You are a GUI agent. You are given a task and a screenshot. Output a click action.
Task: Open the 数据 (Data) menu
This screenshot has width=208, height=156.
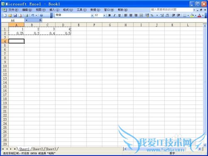[x=95, y=10]
